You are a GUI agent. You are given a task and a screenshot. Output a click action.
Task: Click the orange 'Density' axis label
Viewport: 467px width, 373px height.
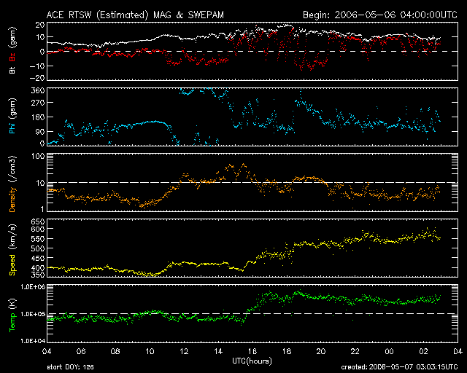pos(12,200)
